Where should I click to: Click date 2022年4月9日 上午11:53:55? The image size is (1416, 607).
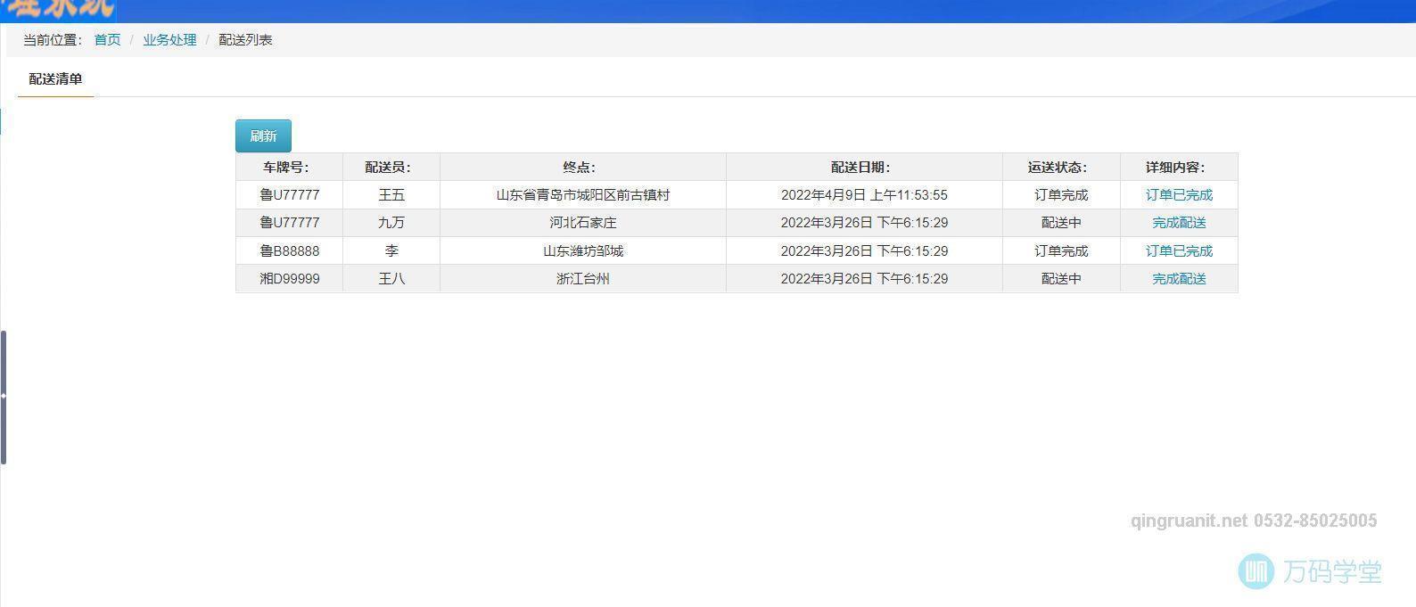(x=864, y=195)
